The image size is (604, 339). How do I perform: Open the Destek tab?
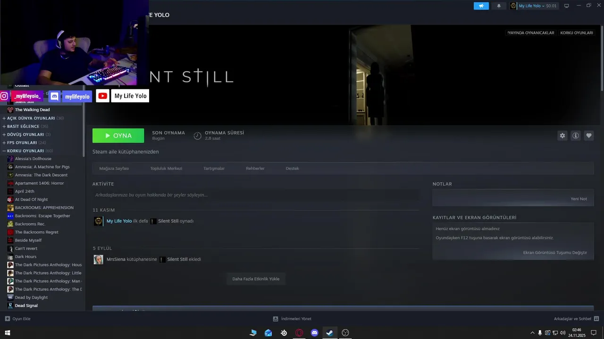292,168
